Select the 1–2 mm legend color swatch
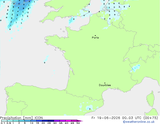 click(16, 121)
